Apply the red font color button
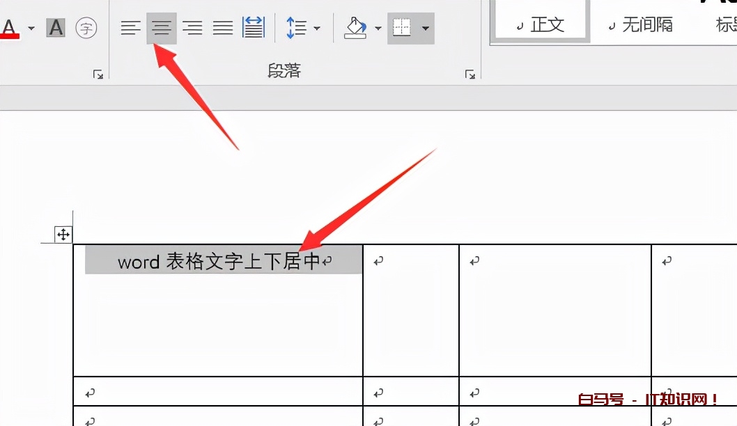The width and height of the screenshot is (737, 426). tap(9, 29)
